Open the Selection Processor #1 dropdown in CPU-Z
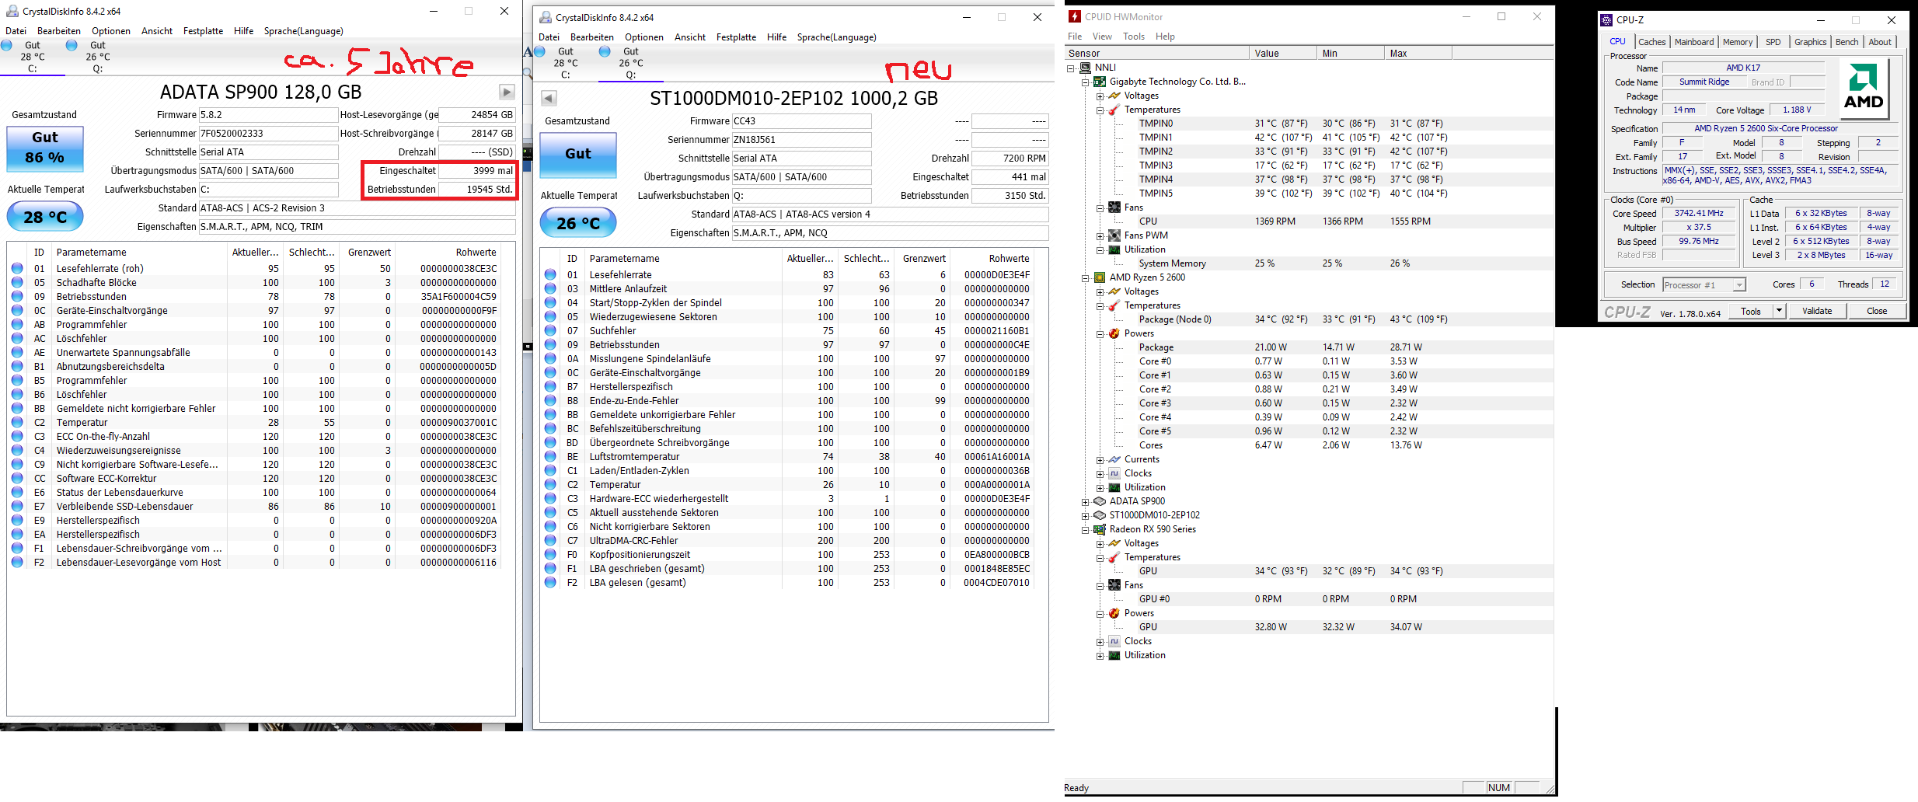This screenshot has height=802, width=1918. (1739, 285)
